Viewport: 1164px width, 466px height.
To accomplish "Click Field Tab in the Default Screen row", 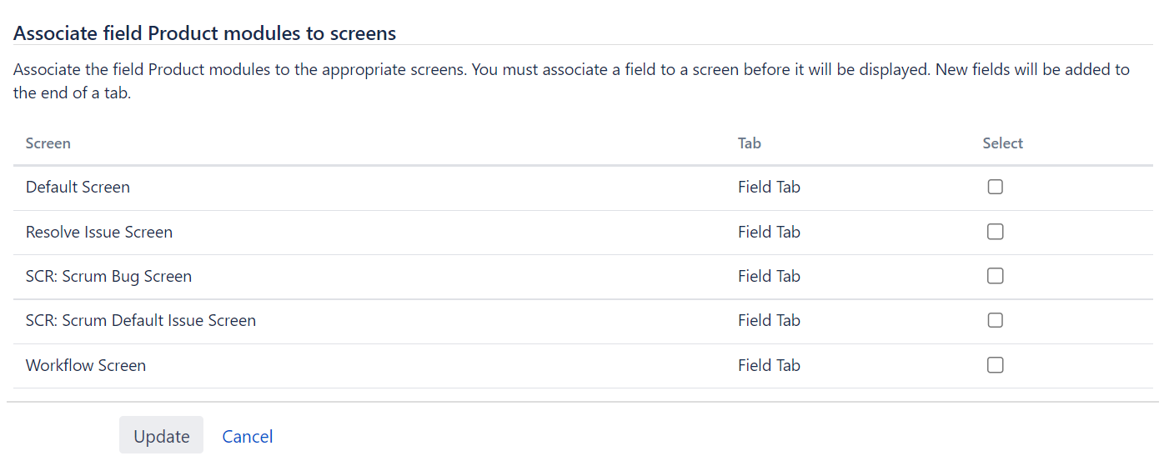I will pos(769,188).
